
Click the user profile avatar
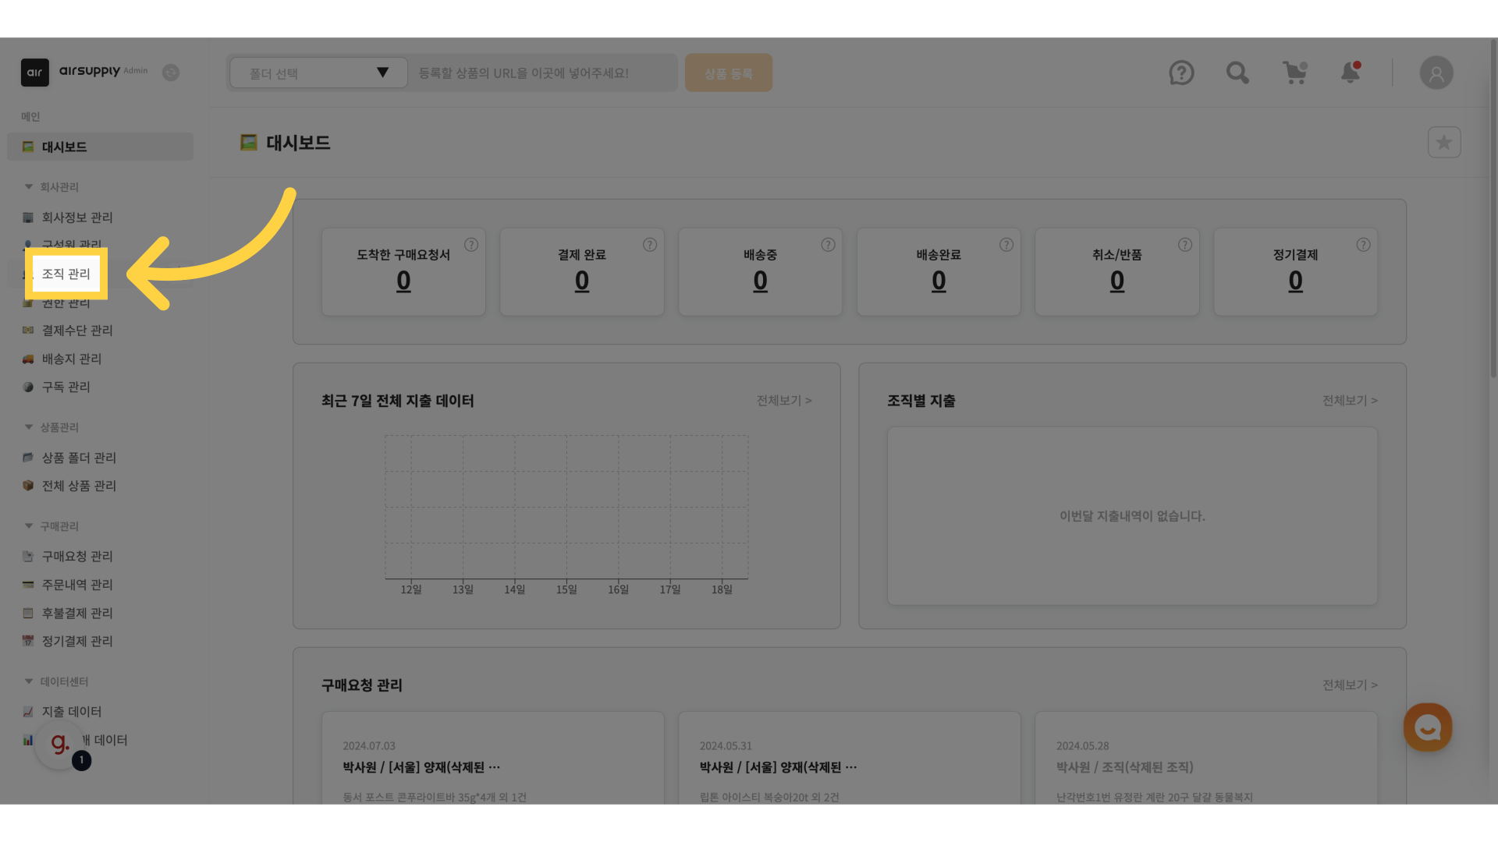click(x=1436, y=73)
